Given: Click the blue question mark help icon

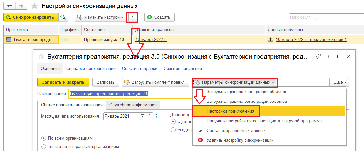Looking at the screenshot, I should pyautogui.click(x=156, y=116).
